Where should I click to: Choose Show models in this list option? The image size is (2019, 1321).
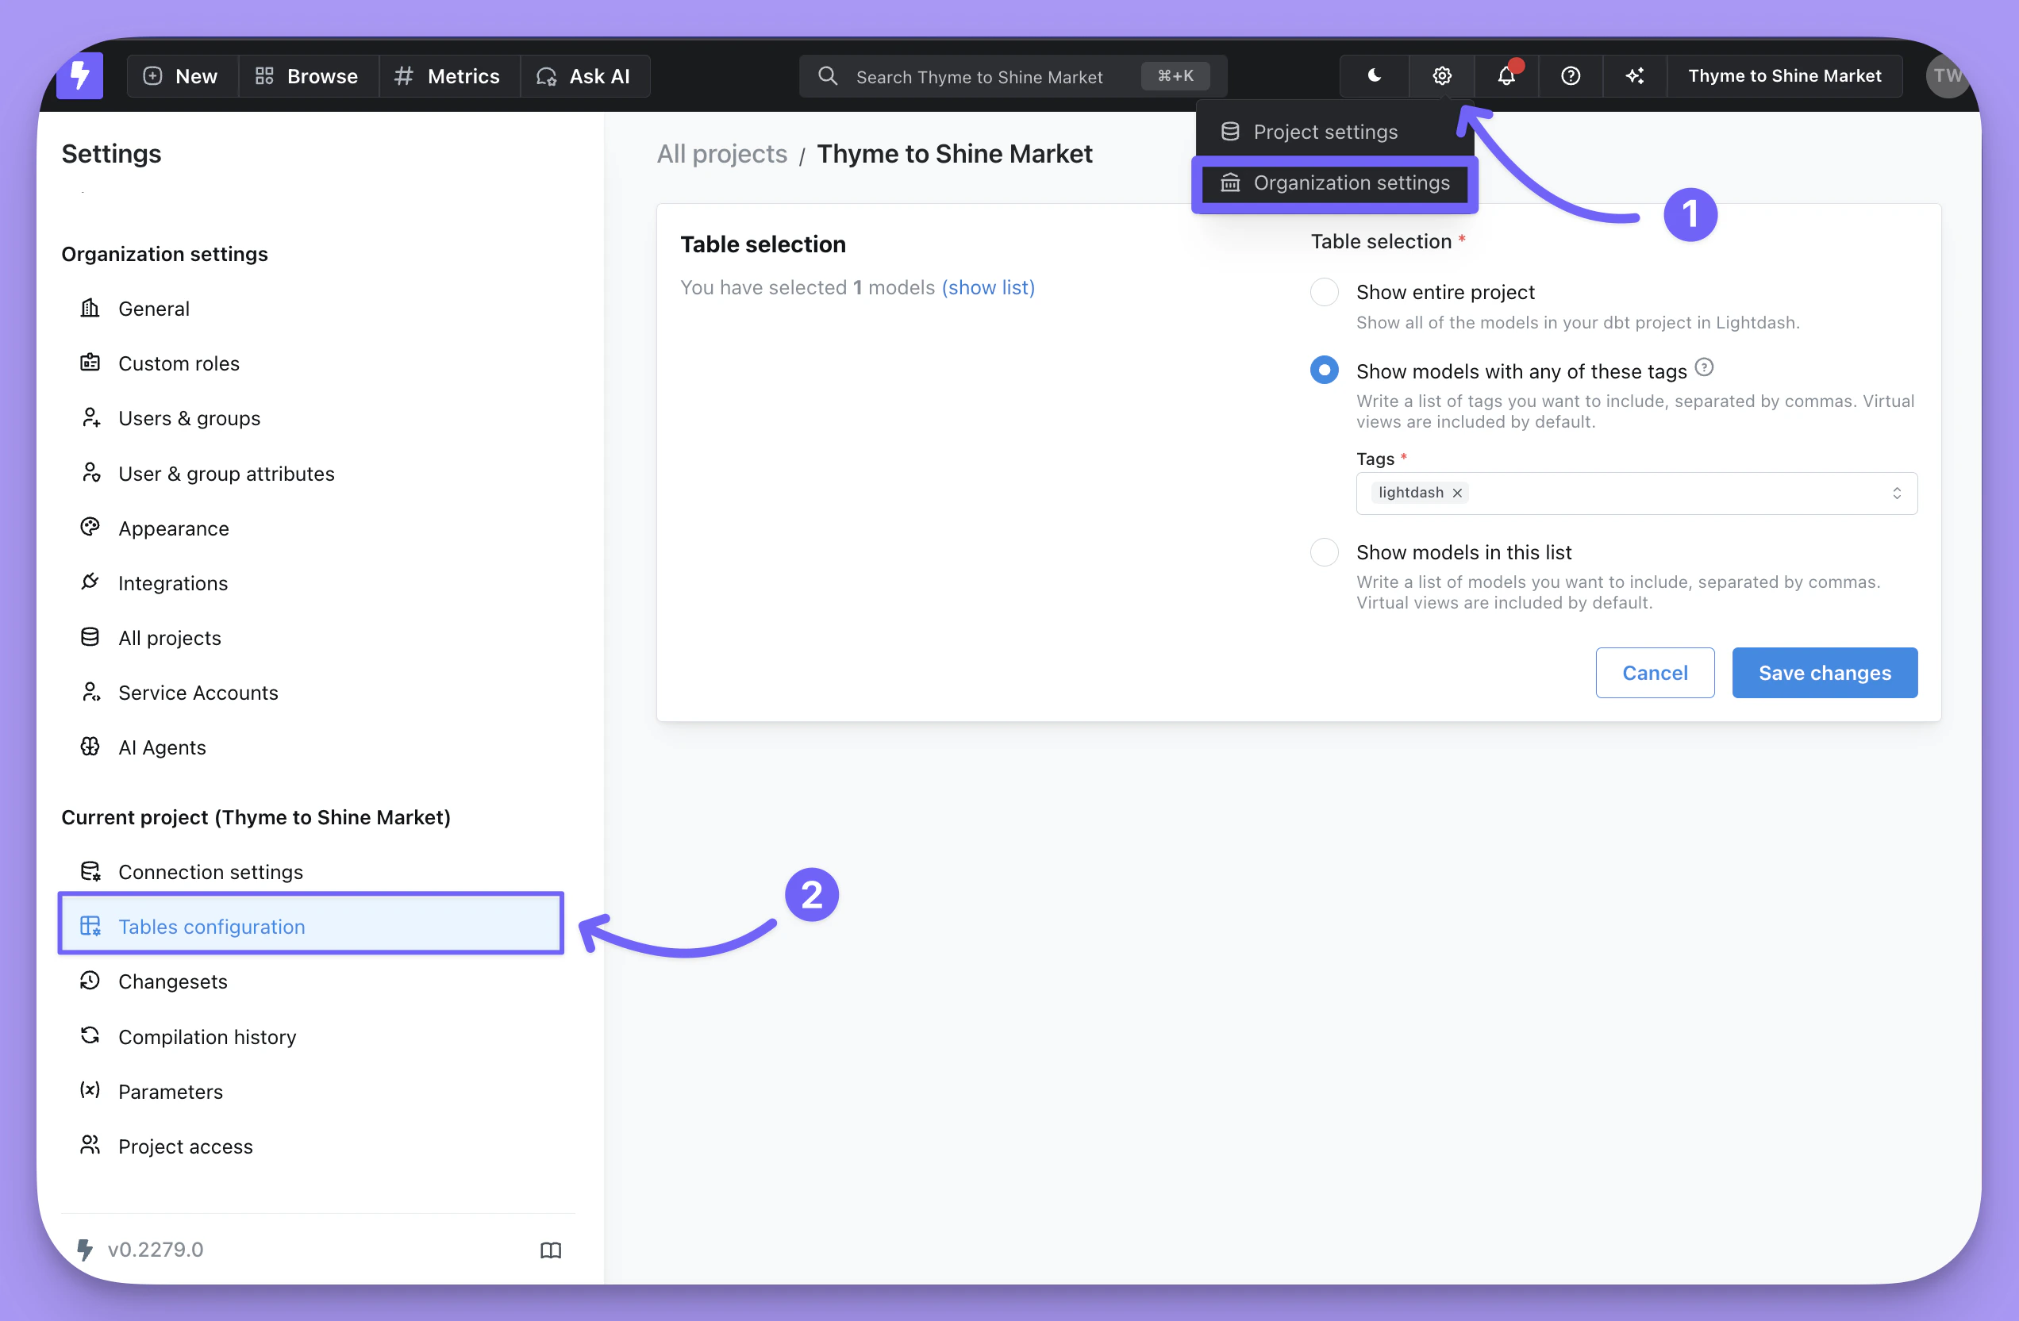1325,552
